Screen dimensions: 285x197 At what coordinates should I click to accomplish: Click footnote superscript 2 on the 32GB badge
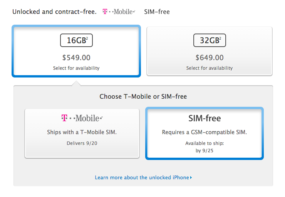point(221,38)
